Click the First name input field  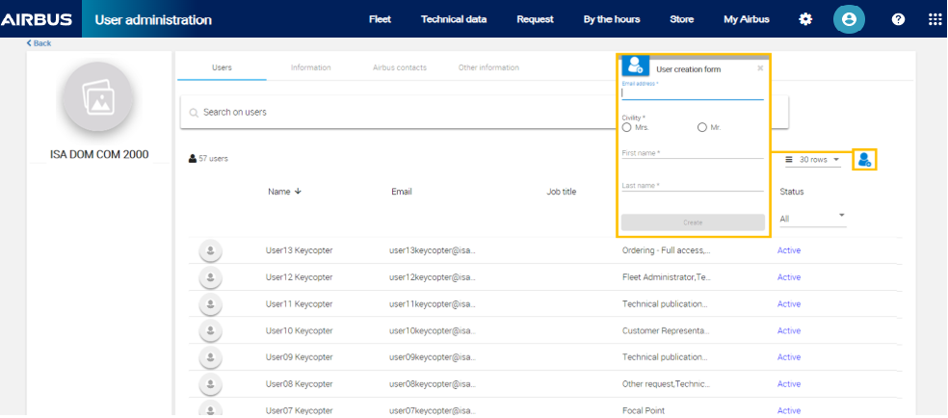click(x=693, y=153)
